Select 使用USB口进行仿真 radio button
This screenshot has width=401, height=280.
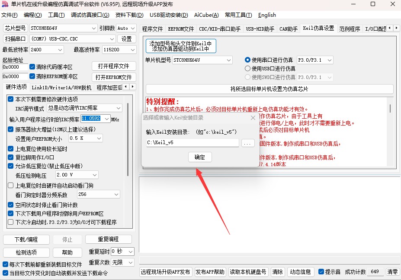point(247,69)
